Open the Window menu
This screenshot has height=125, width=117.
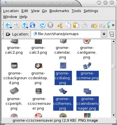(x=10, y=17)
